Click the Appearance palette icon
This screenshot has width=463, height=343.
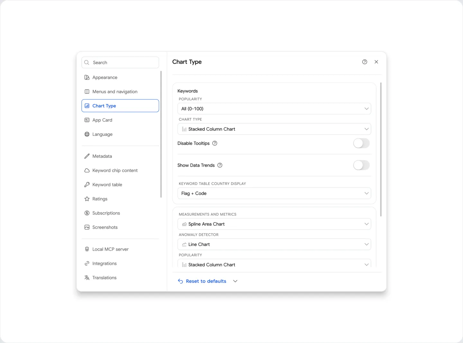click(x=87, y=77)
